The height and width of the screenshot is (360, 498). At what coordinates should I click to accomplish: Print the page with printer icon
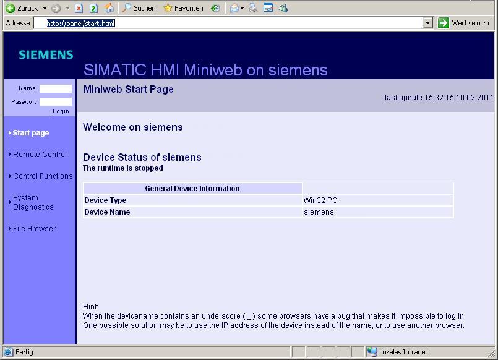pyautogui.click(x=253, y=8)
